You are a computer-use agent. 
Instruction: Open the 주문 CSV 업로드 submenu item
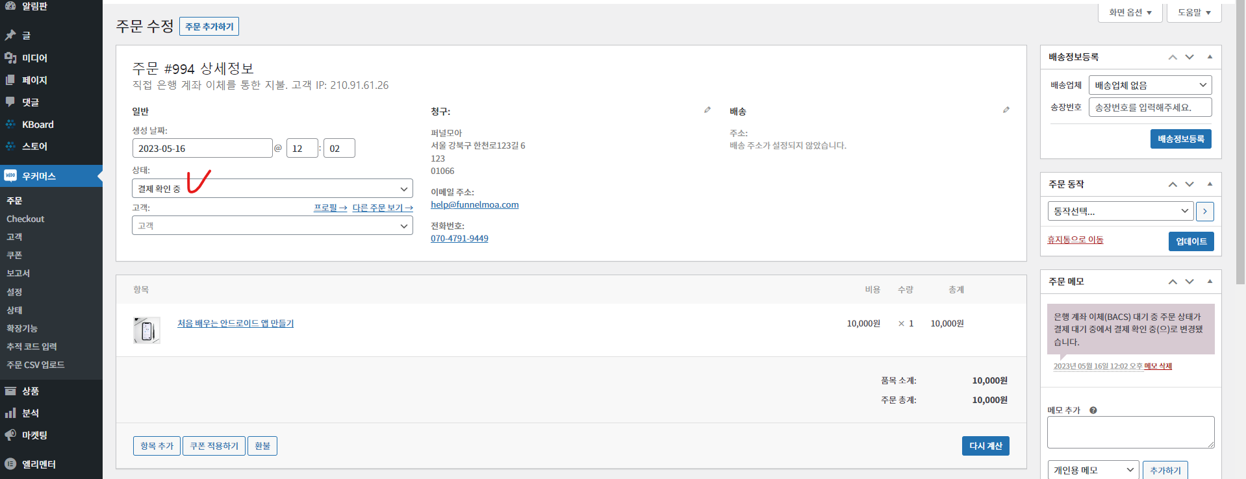coord(36,365)
